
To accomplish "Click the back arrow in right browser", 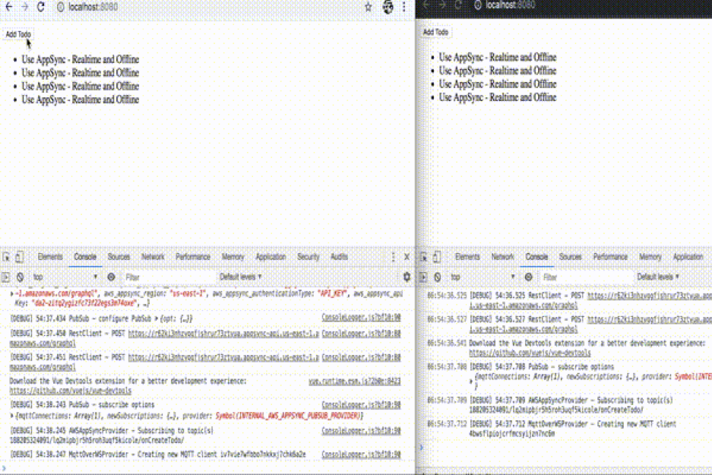I will point(426,5).
